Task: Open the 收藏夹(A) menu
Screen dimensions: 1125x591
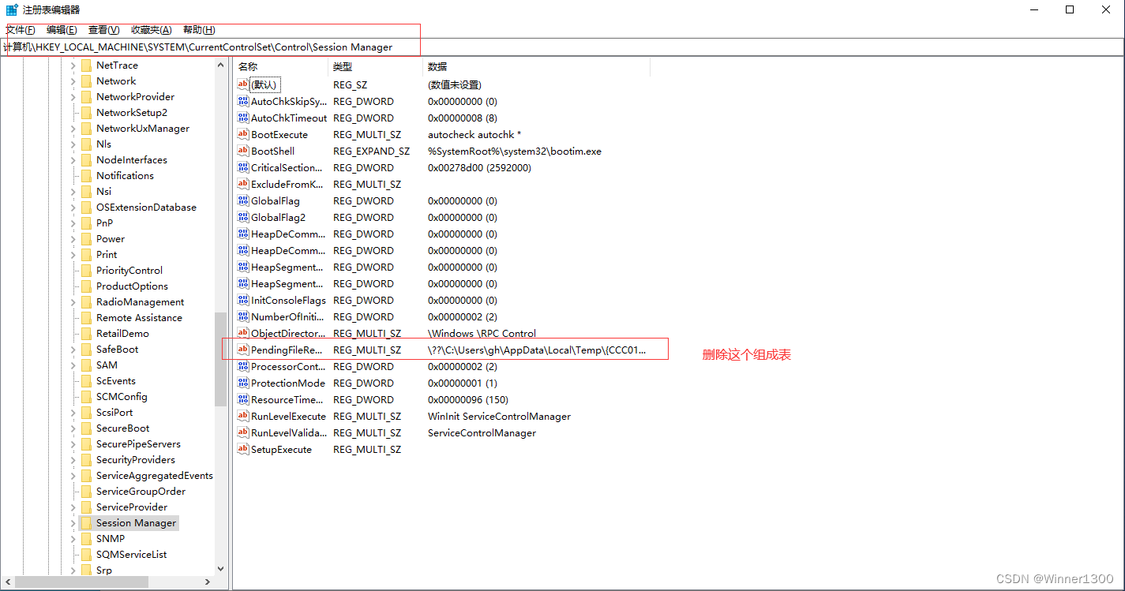Action: (152, 30)
